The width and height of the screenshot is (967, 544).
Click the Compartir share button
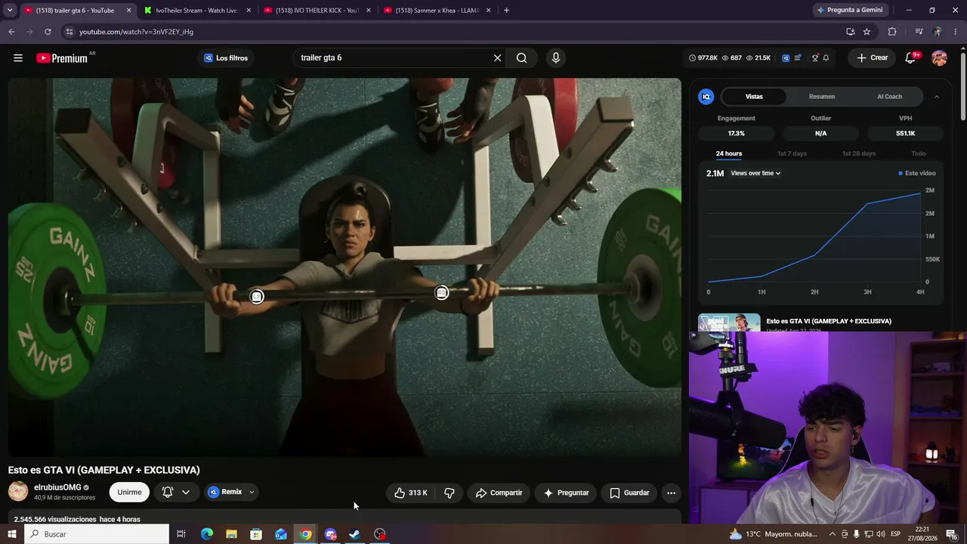[499, 493]
